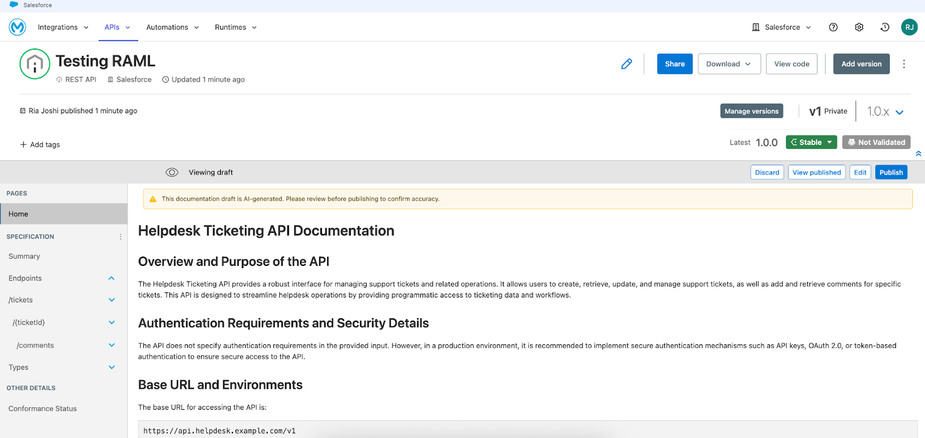Collapse header with double chevron icon
Viewport: 925px width, 438px height.
[919, 154]
